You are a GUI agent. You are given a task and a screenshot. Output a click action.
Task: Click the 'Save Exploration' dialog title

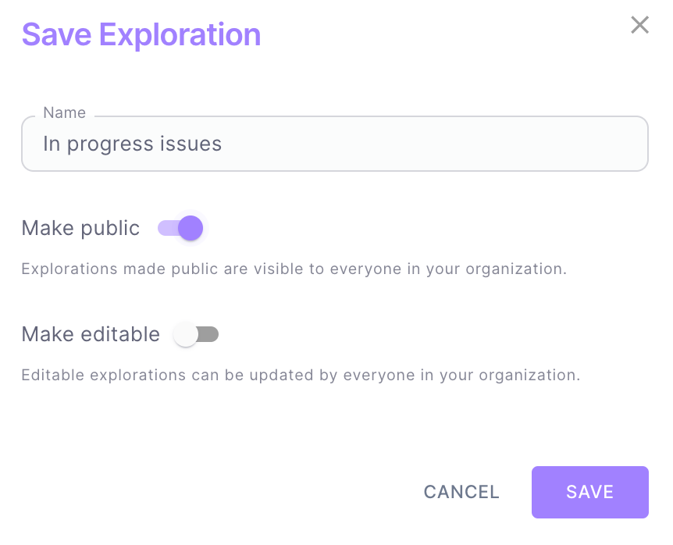[141, 35]
